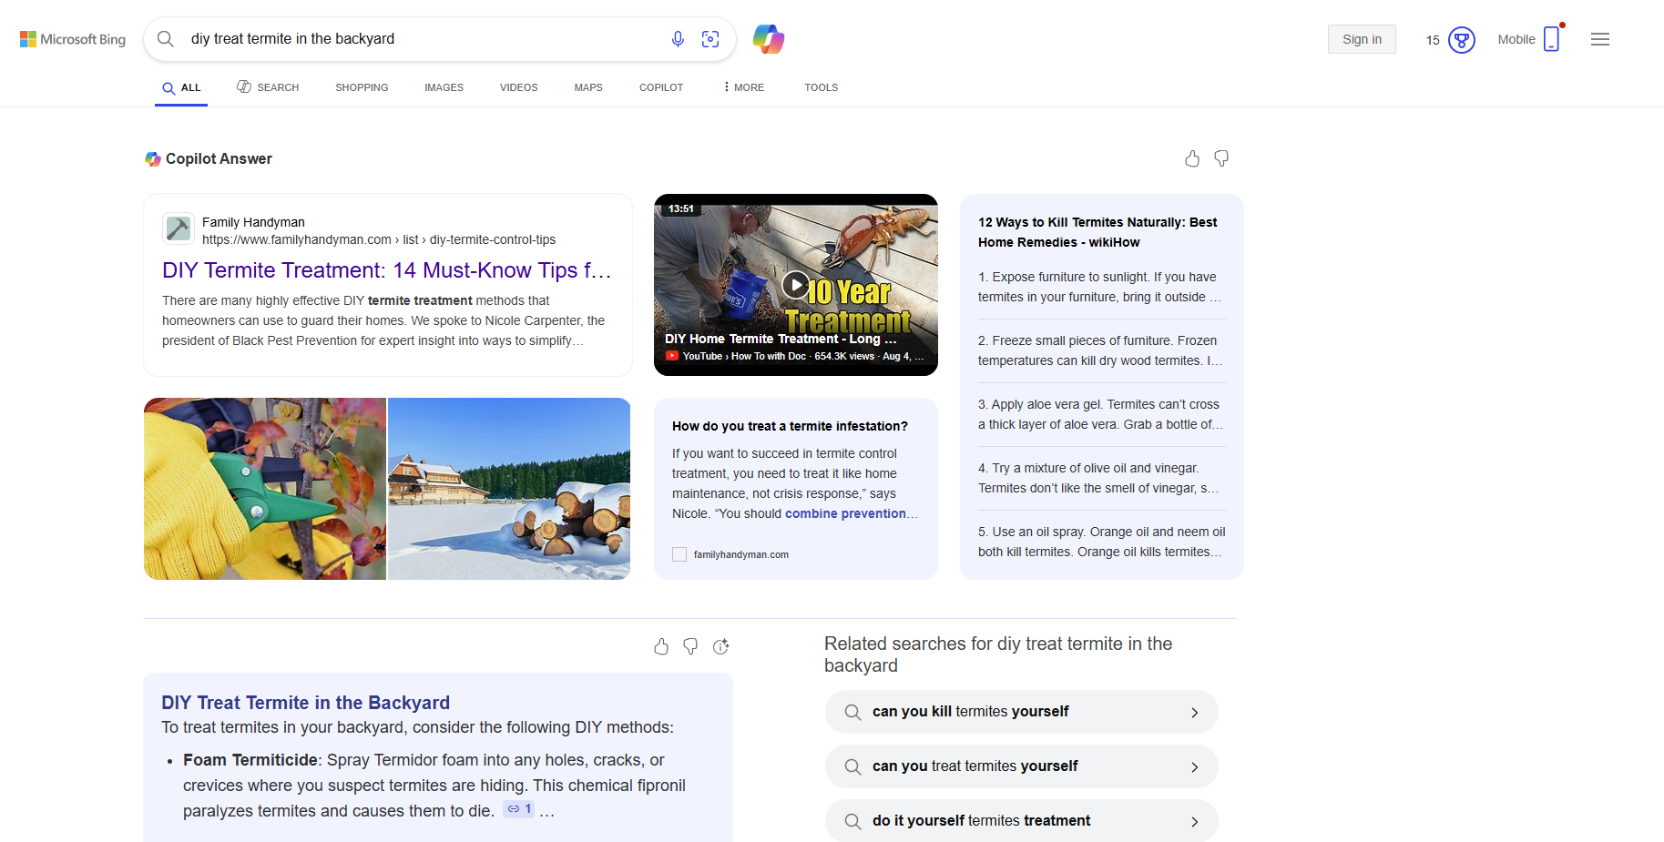
Task: Click the info icon next to summary thumbs
Action: coord(721,646)
